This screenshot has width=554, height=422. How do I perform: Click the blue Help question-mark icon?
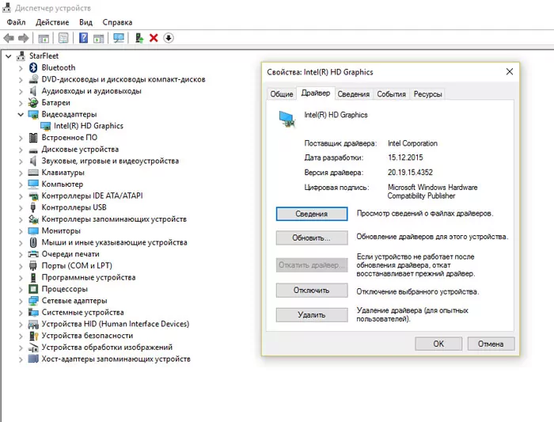coord(83,37)
